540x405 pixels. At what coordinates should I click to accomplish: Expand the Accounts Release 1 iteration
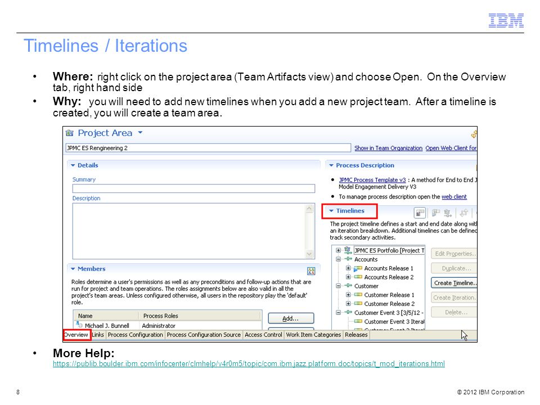348,268
